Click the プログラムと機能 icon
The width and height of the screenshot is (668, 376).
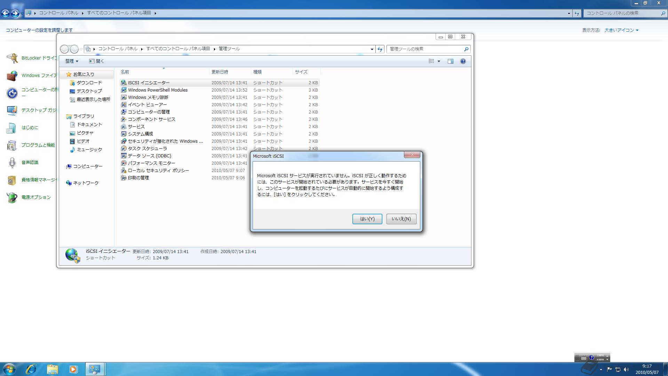[12, 145]
